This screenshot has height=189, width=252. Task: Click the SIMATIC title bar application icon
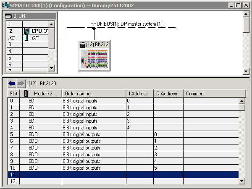pos(5,5)
